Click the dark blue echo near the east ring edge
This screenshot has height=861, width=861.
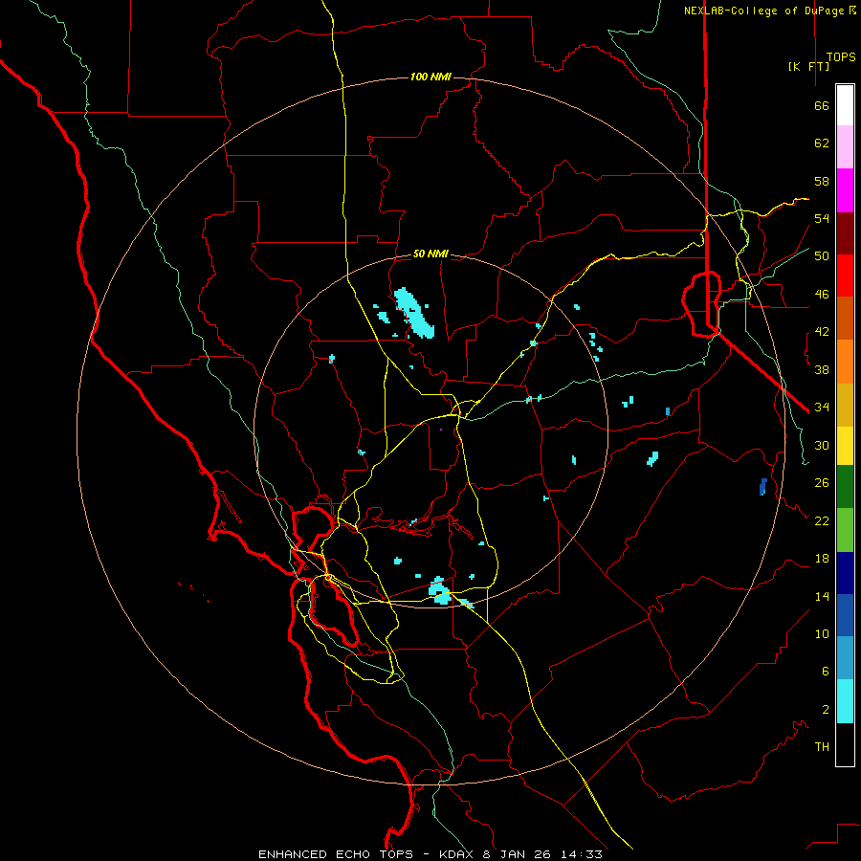[x=763, y=487]
